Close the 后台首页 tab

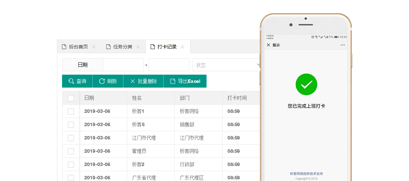coord(94,47)
